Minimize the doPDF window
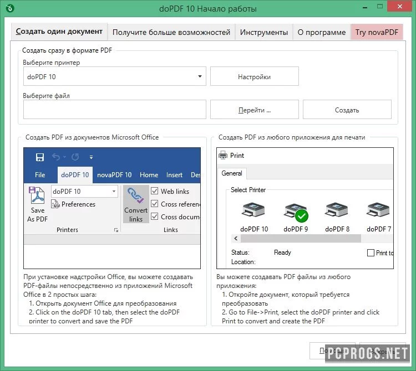This screenshot has height=371, width=416. pyautogui.click(x=365, y=8)
